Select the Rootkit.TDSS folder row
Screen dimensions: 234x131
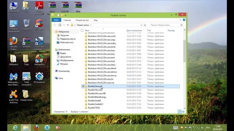(x=131, y=108)
